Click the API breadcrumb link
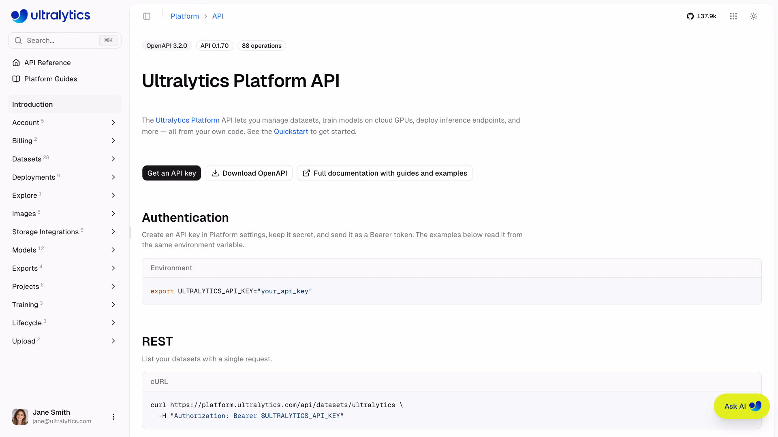This screenshot has width=778, height=437. [x=218, y=16]
